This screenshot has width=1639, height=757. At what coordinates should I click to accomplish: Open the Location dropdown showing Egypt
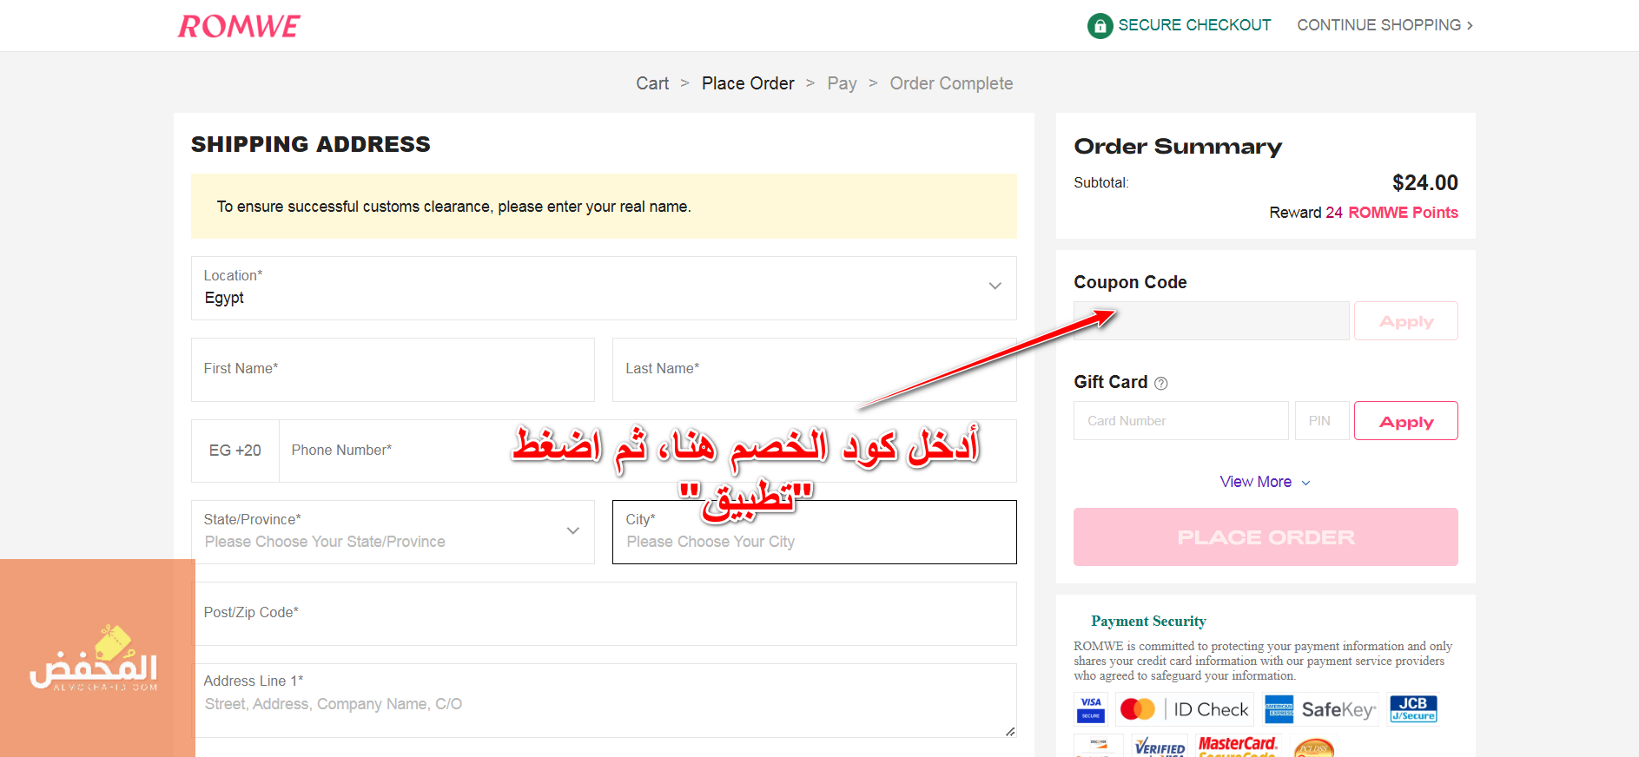coord(604,288)
